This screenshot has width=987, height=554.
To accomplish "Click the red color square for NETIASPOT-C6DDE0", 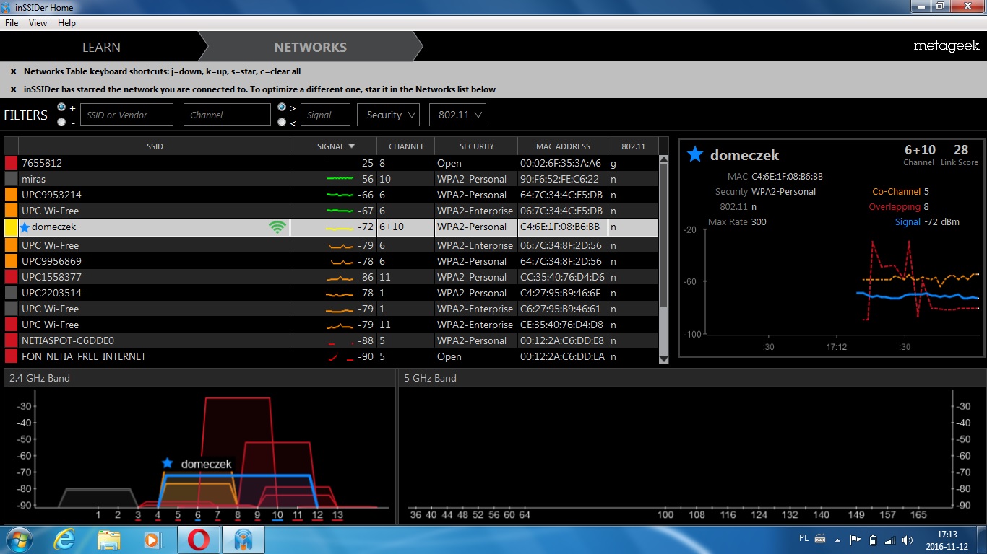I will click(x=11, y=341).
